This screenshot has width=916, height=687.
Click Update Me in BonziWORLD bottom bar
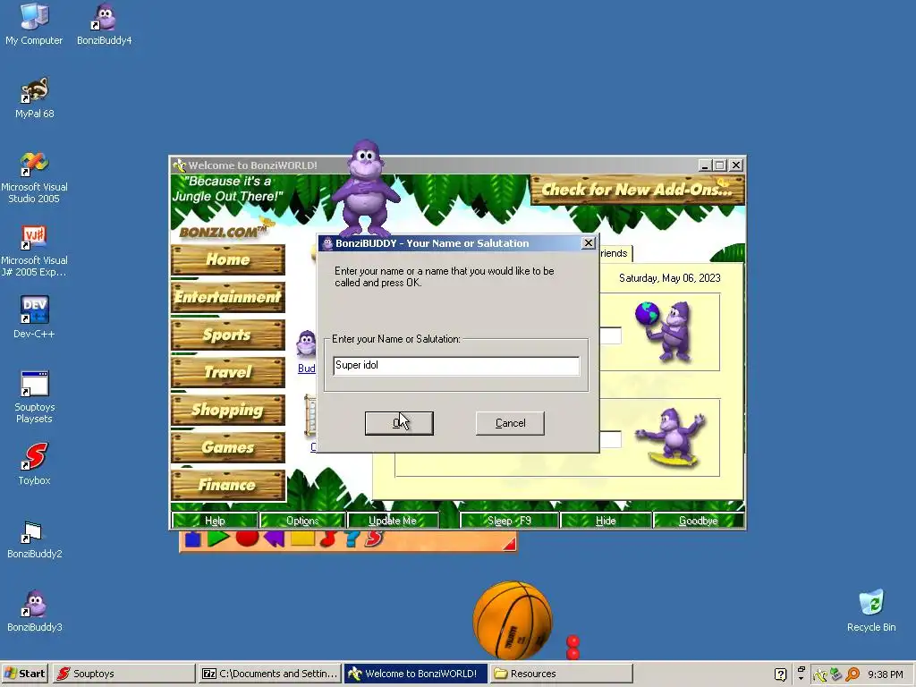click(x=393, y=520)
